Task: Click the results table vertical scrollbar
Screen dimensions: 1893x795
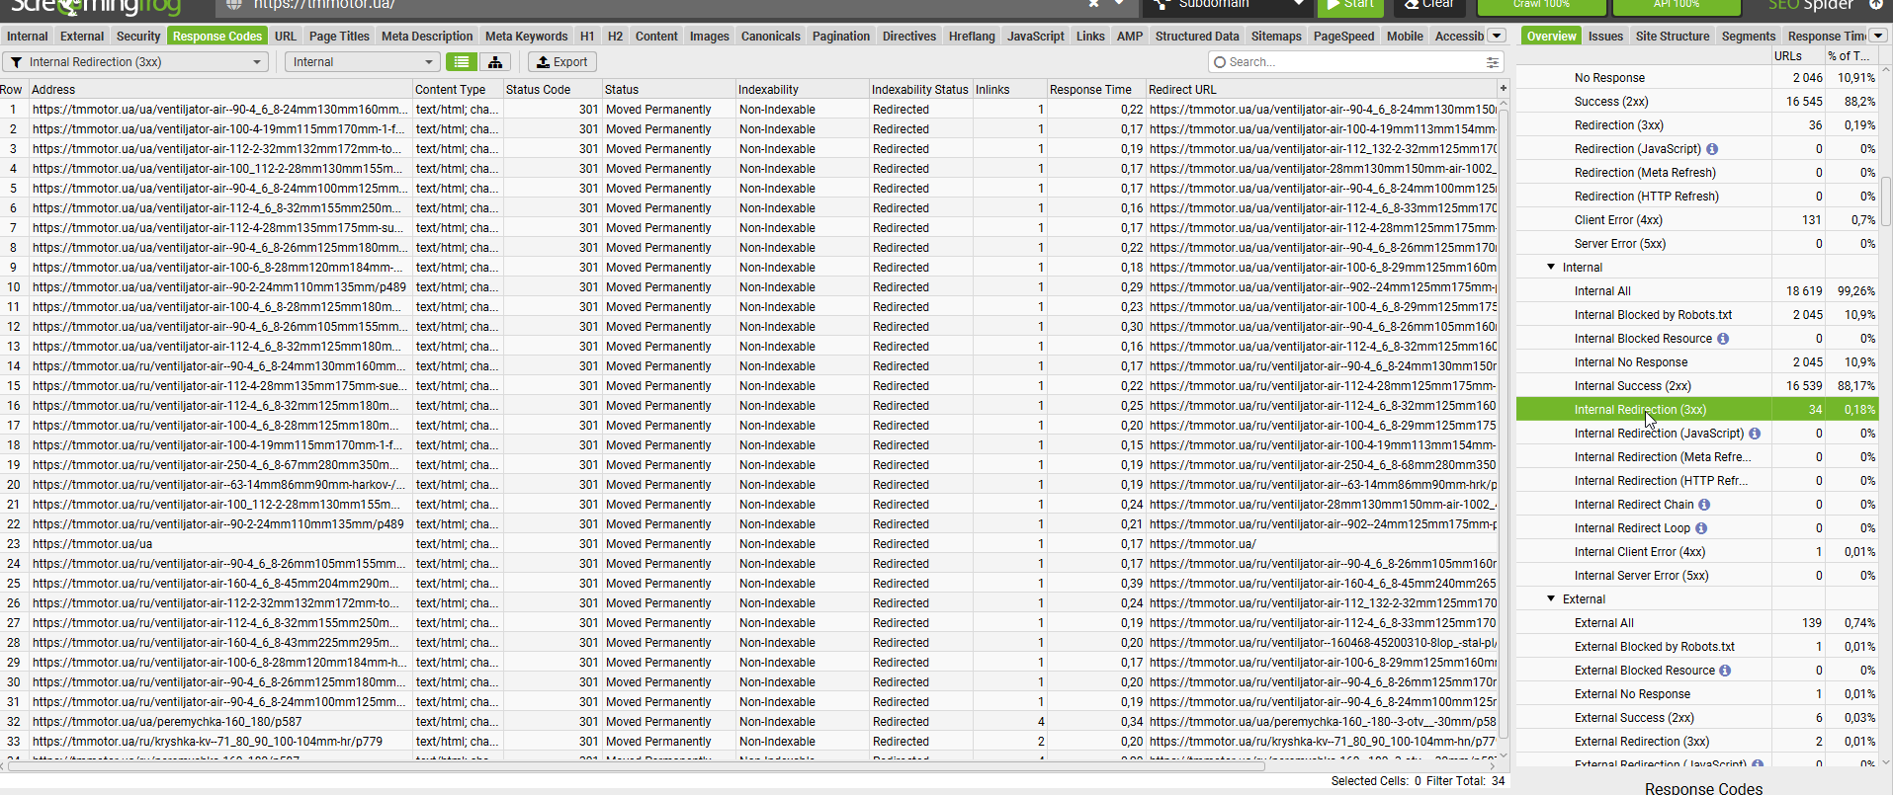Action: tap(1504, 425)
